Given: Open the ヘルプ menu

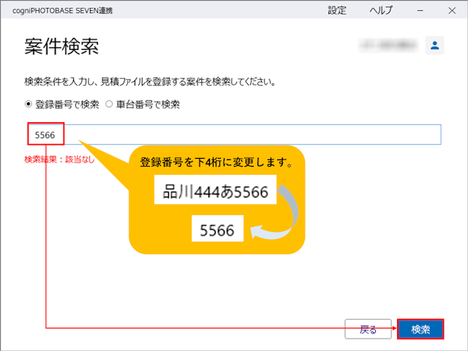Looking at the screenshot, I should 381,11.
